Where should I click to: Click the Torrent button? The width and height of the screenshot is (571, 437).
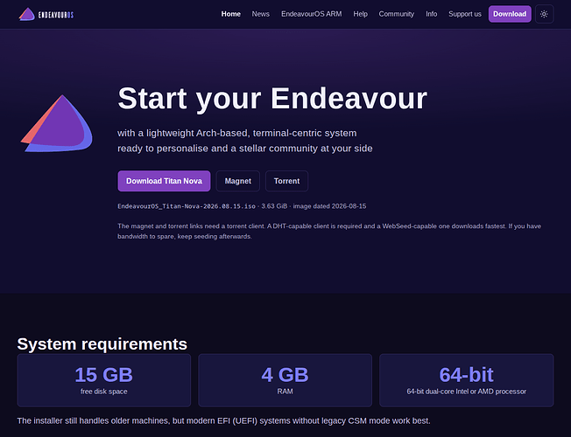pyautogui.click(x=286, y=181)
